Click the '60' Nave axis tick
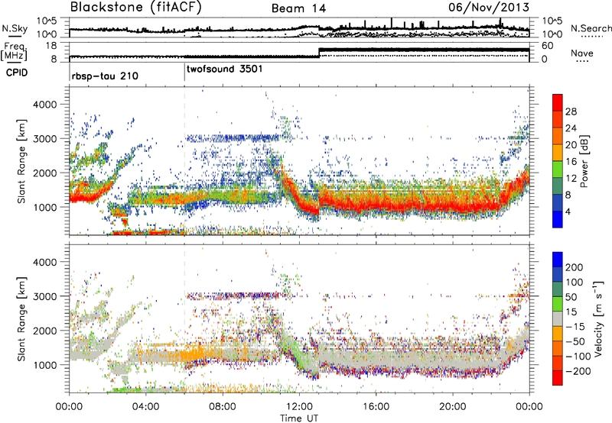Viewport: 612px width, 423px height. tap(548, 46)
